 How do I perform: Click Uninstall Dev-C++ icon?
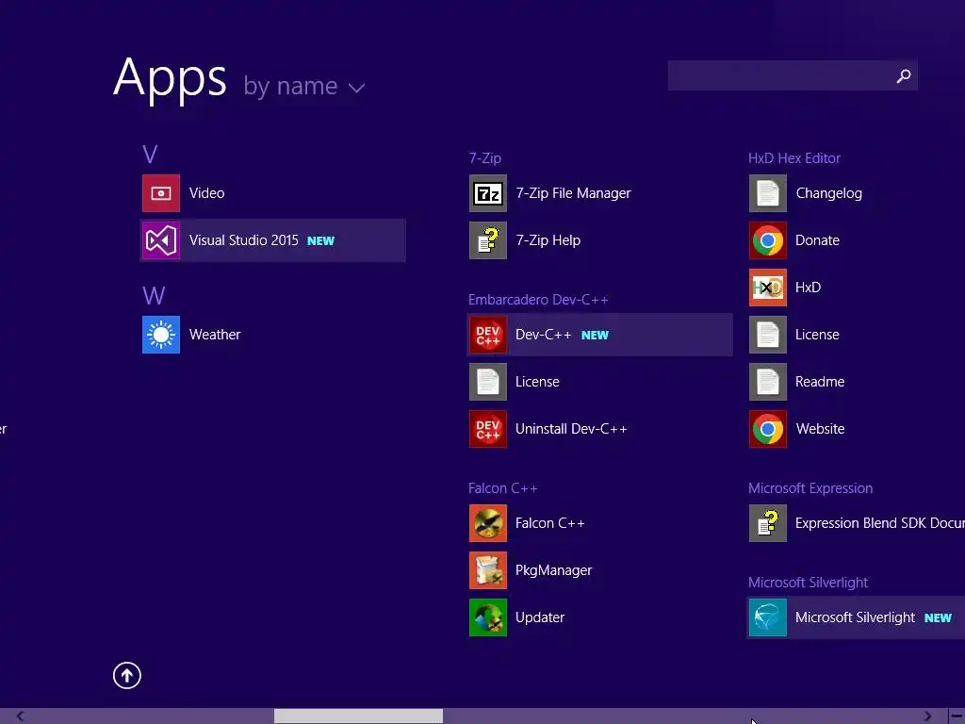pos(488,429)
